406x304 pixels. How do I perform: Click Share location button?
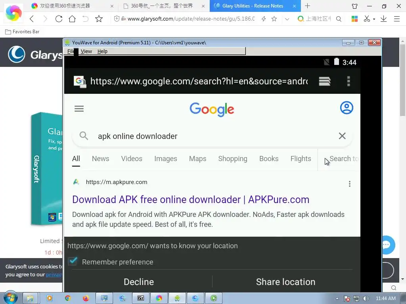coord(285,282)
